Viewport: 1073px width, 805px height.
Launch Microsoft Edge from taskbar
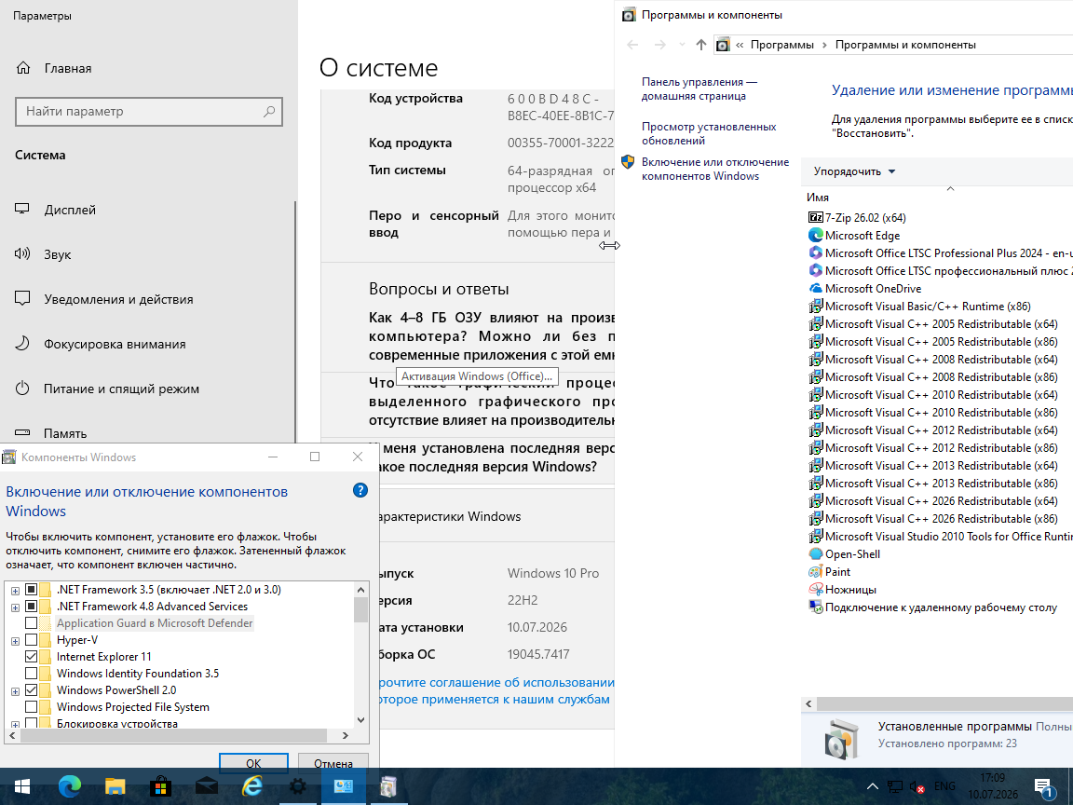tap(69, 786)
